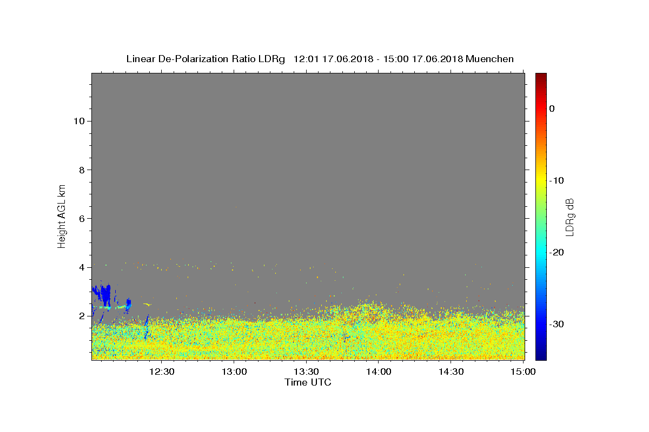
Task: Click the 14:00 time tick label
Action: tap(379, 372)
